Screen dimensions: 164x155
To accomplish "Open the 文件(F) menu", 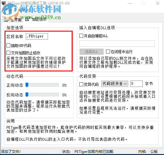I will click(8, 10).
